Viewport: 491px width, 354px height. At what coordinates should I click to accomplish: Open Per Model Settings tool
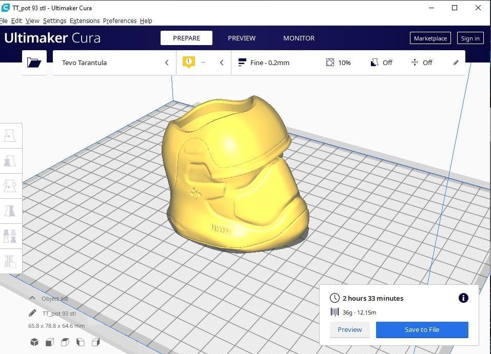tap(10, 236)
